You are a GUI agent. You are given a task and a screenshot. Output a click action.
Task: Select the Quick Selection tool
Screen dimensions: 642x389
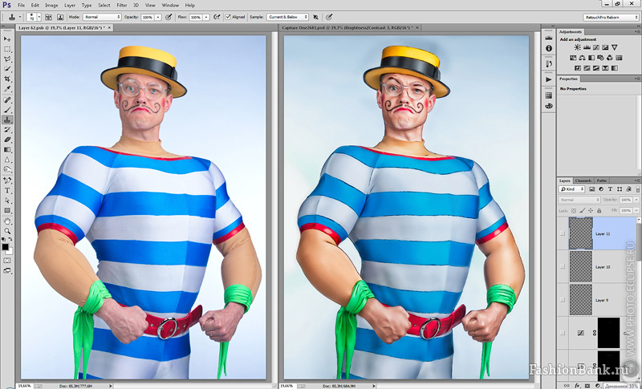pos(7,69)
